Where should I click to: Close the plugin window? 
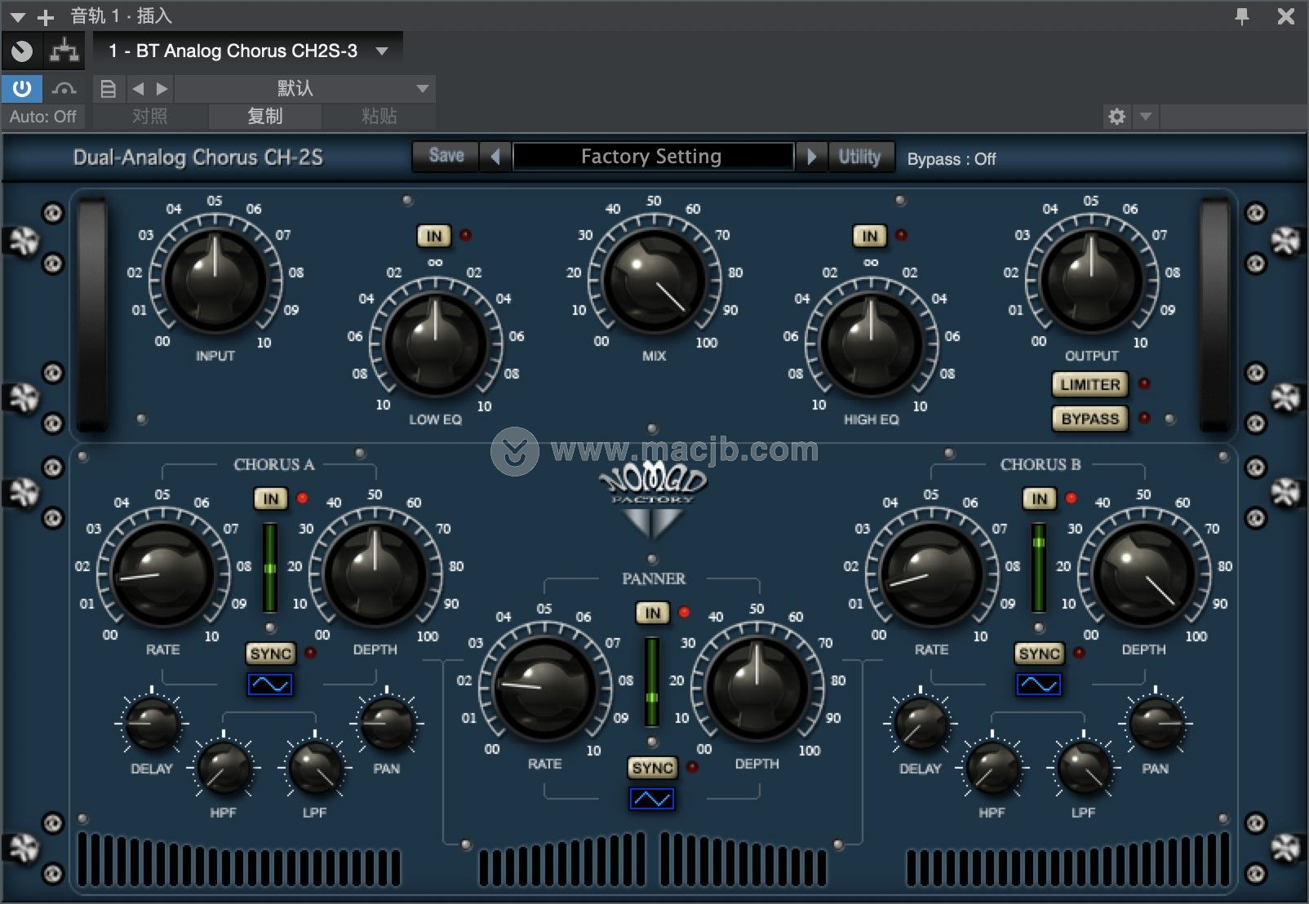(x=1286, y=16)
